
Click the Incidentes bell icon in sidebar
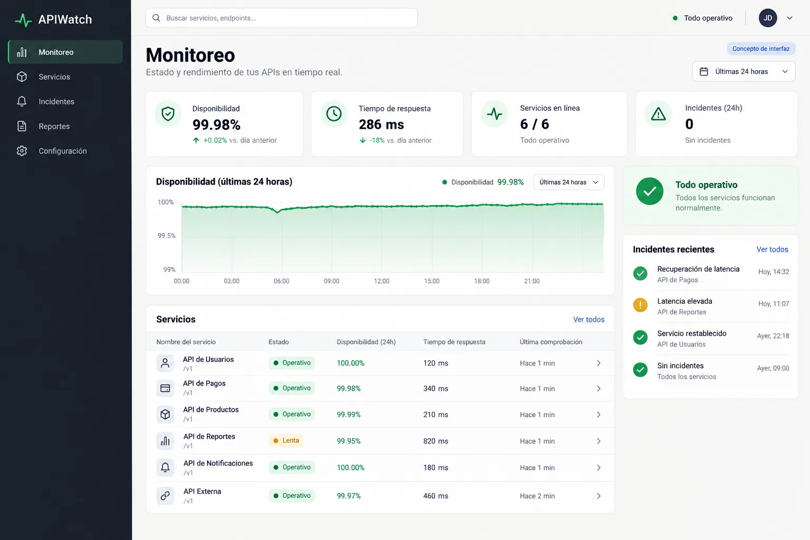click(x=22, y=101)
